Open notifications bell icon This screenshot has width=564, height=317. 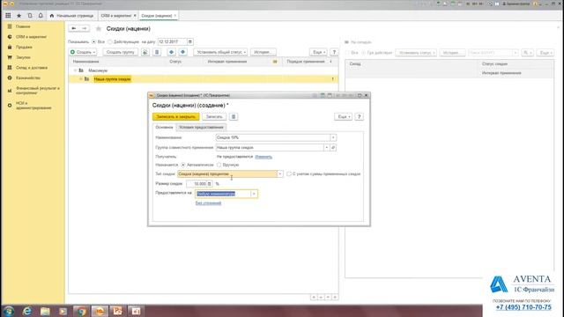pyautogui.click(x=41, y=16)
